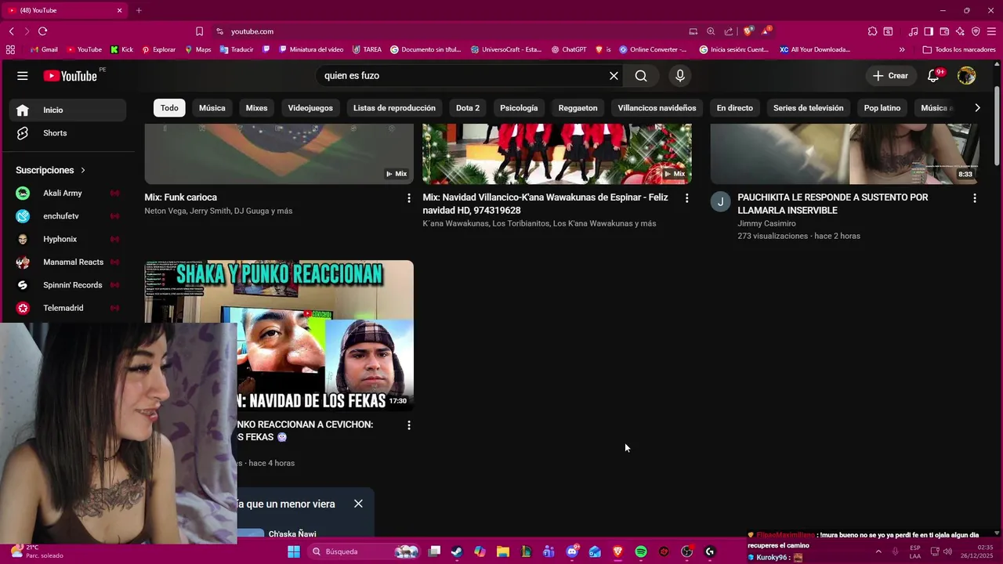Viewport: 1003px width, 564px height.
Task: Run search with the magnifier button
Action: pyautogui.click(x=641, y=76)
